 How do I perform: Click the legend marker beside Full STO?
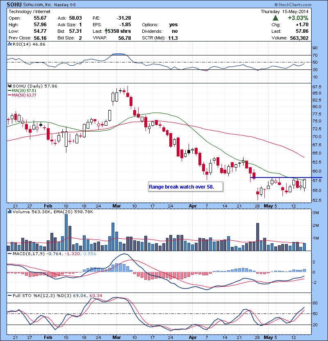coord(9,296)
